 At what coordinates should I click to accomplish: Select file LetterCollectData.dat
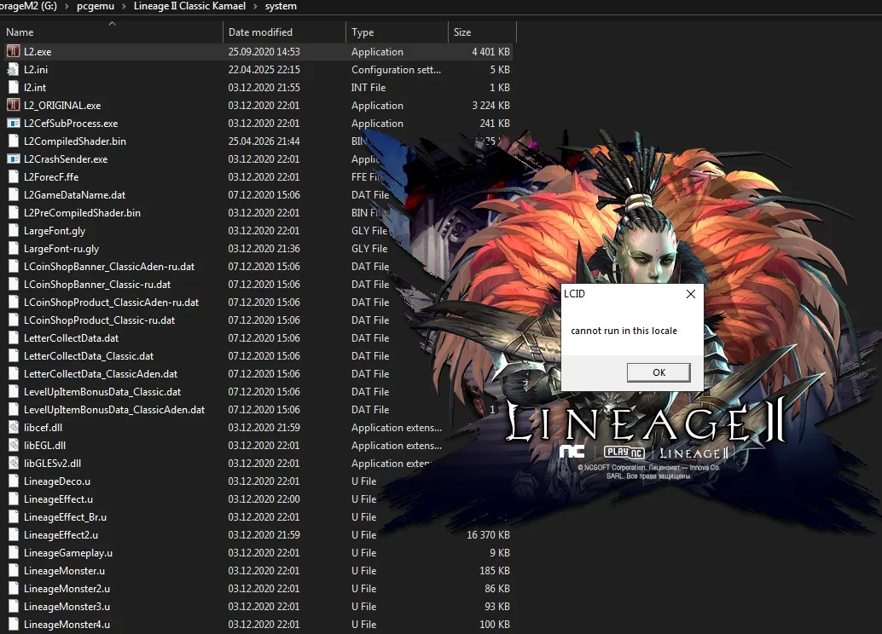tap(72, 338)
